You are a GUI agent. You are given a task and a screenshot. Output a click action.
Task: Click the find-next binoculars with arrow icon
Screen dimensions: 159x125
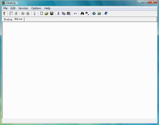click(x=87, y=13)
